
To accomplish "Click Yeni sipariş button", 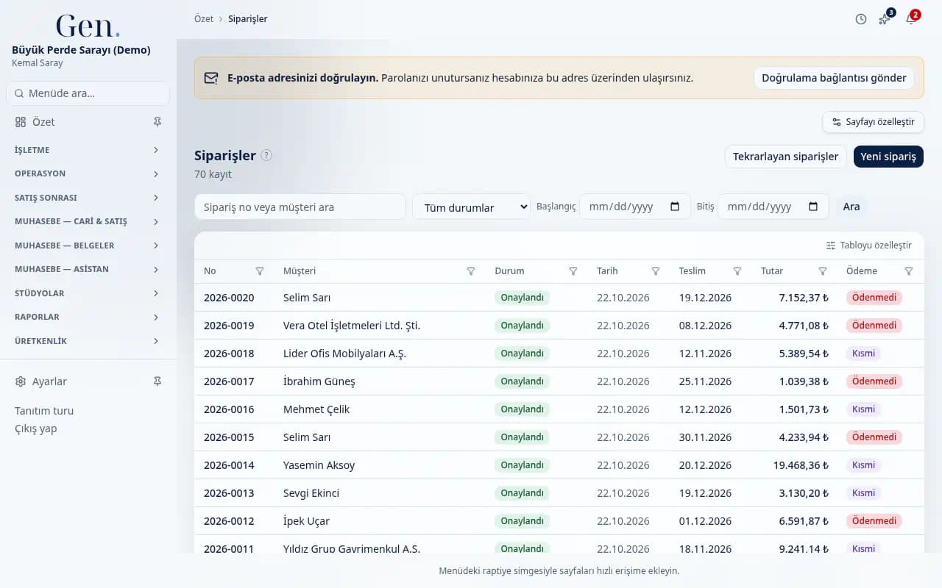I will (x=888, y=157).
